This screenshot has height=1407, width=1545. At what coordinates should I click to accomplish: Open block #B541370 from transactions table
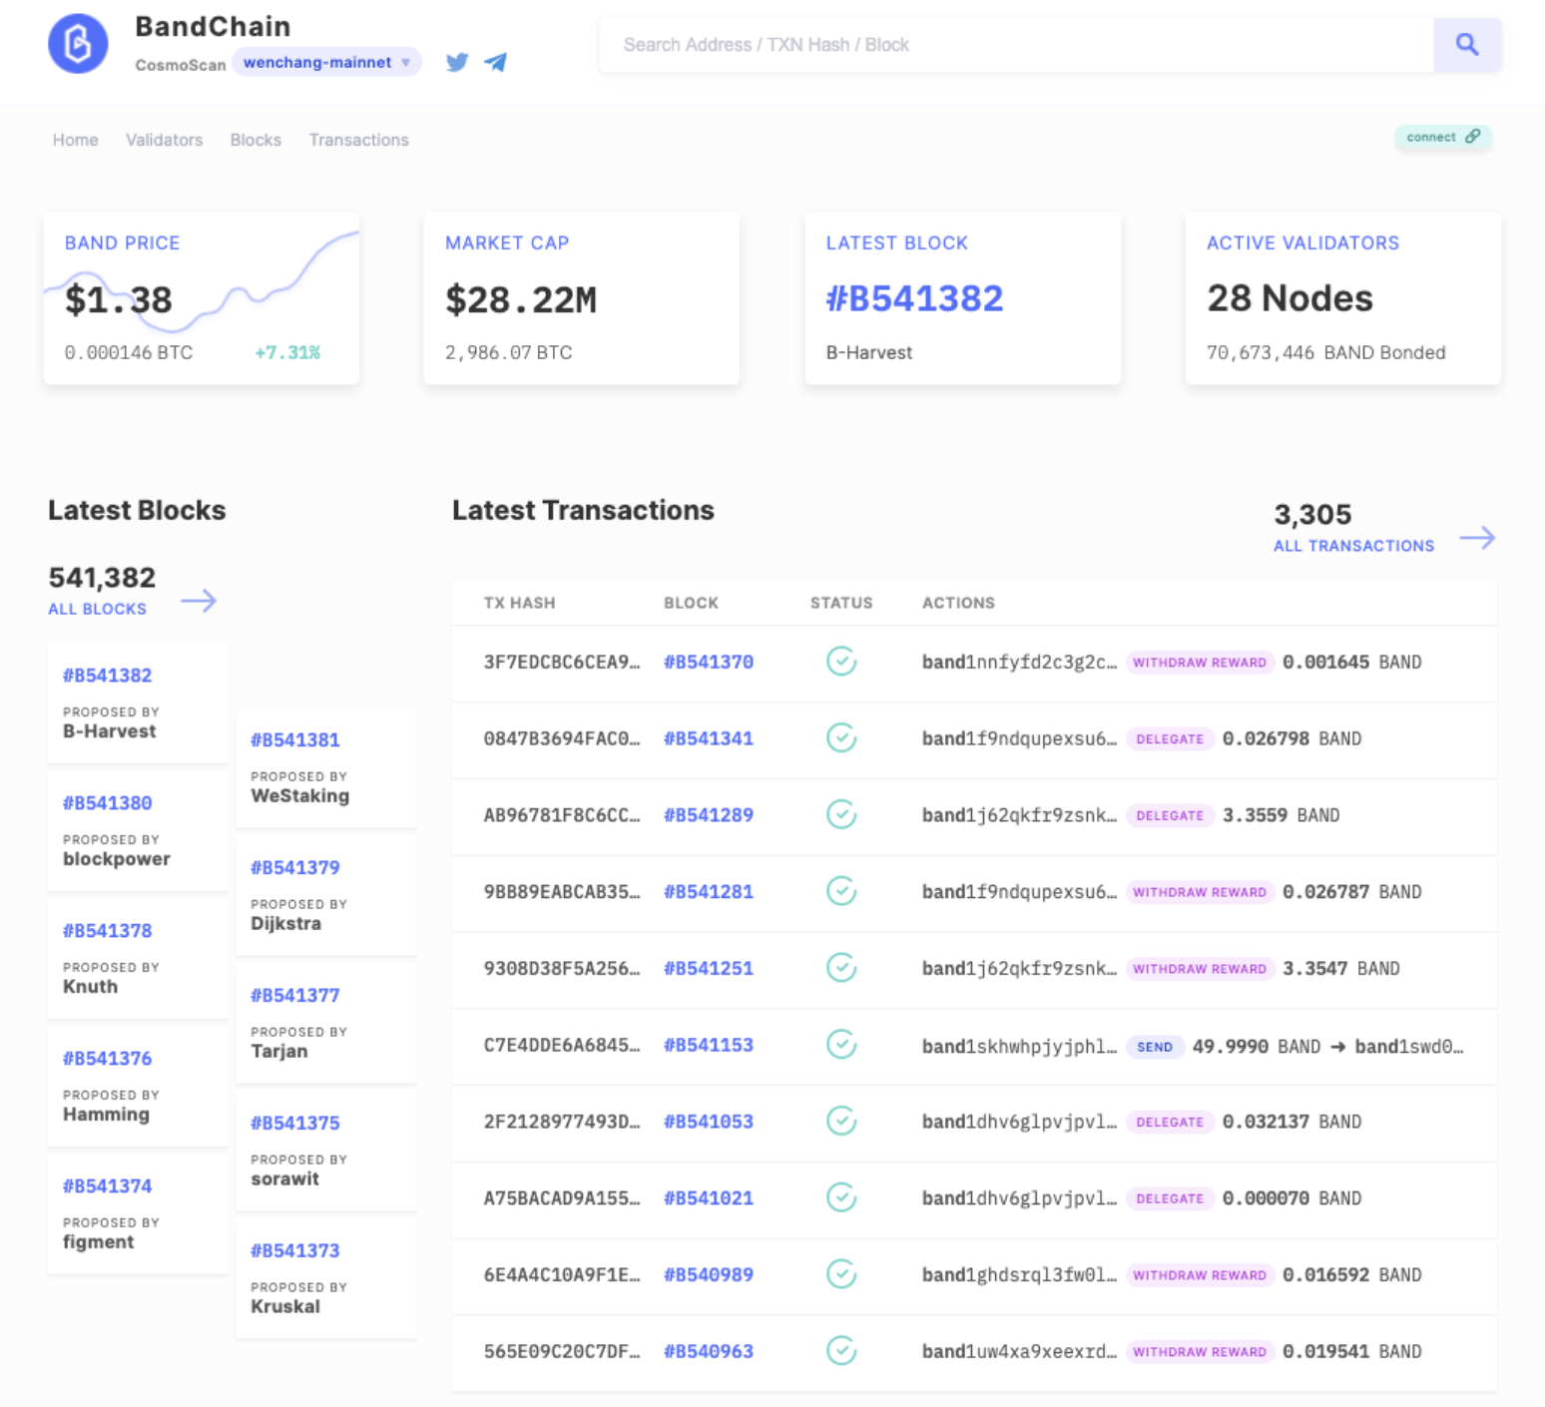(709, 663)
